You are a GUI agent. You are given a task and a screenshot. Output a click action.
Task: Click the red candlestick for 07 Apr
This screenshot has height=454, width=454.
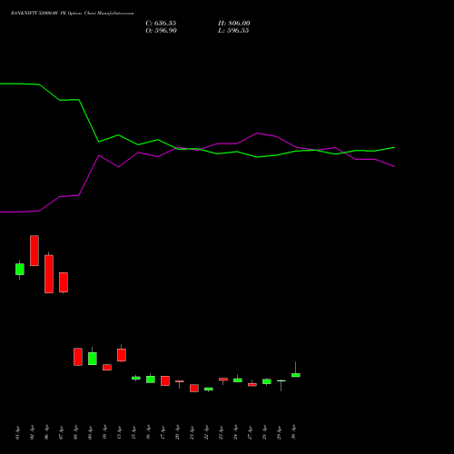click(x=64, y=282)
